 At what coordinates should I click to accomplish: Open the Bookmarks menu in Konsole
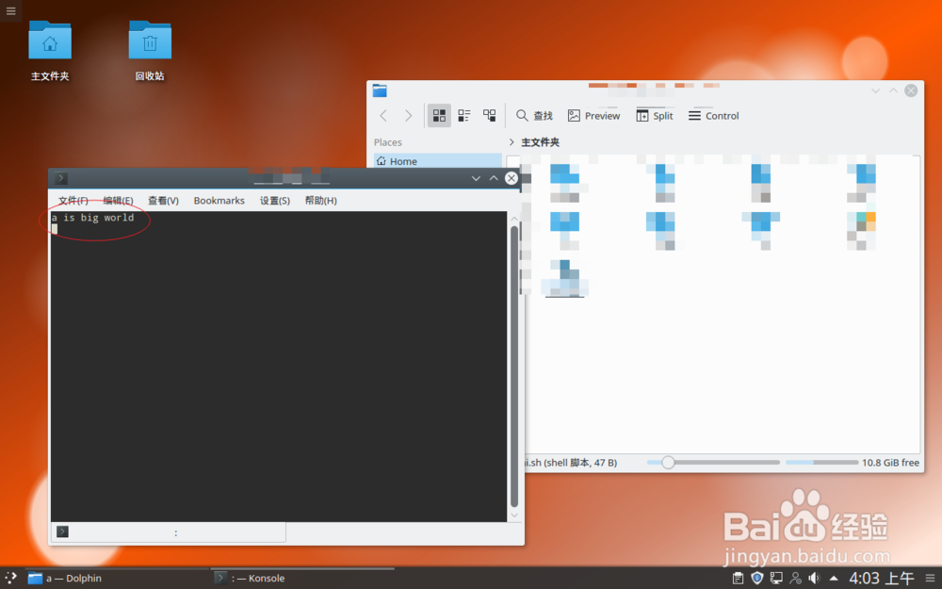[219, 200]
